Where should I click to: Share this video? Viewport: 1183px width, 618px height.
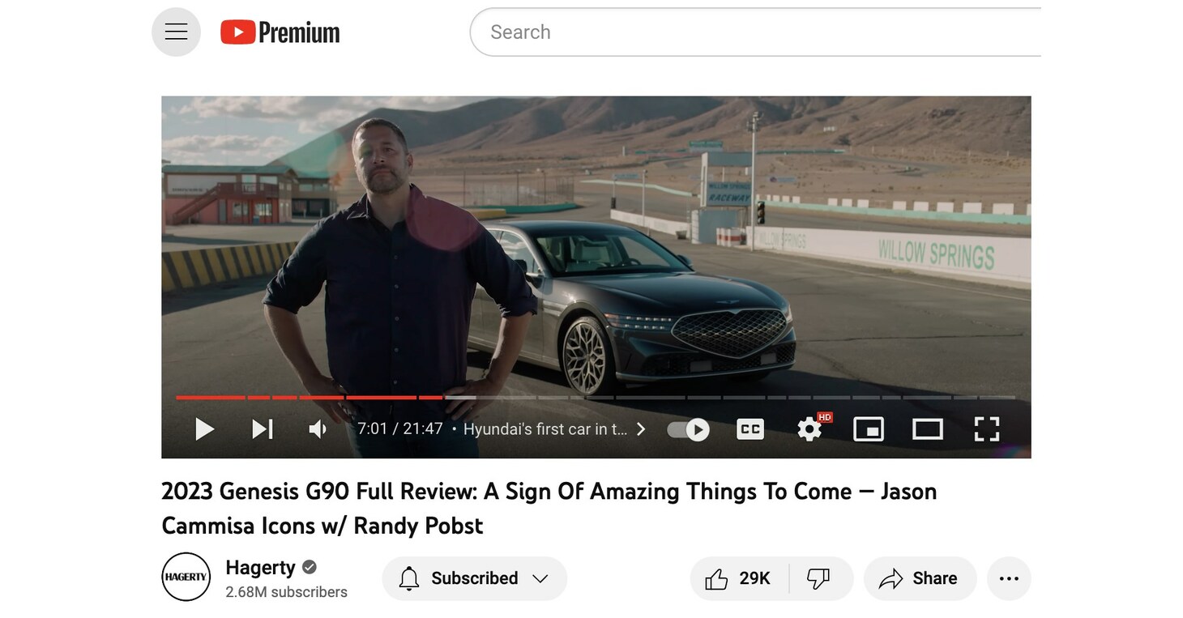point(920,578)
